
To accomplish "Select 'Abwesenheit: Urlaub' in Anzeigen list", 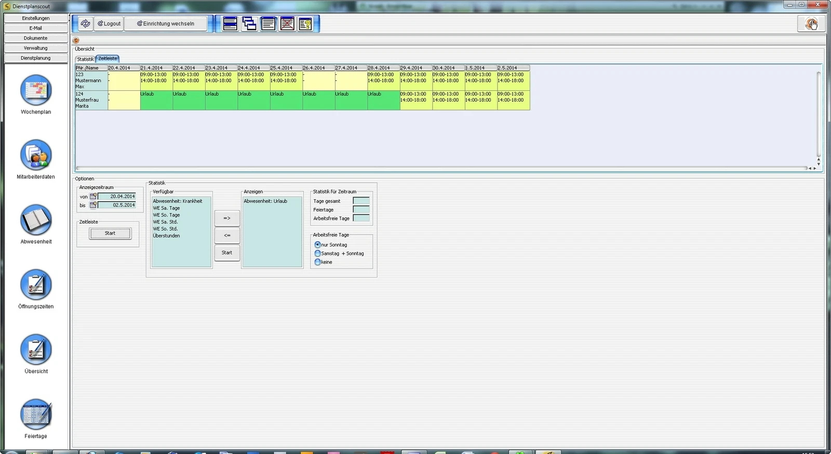I will (265, 201).
